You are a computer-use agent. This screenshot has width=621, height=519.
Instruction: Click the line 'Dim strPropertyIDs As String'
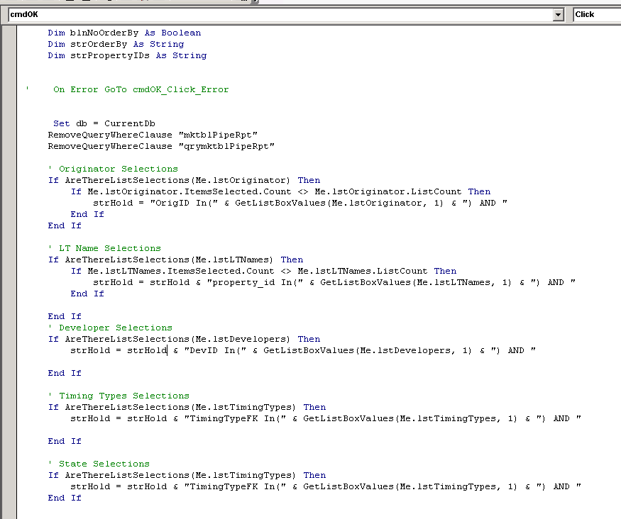(127, 56)
